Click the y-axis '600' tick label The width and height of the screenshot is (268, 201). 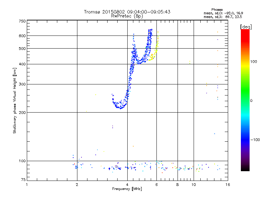[22, 36]
